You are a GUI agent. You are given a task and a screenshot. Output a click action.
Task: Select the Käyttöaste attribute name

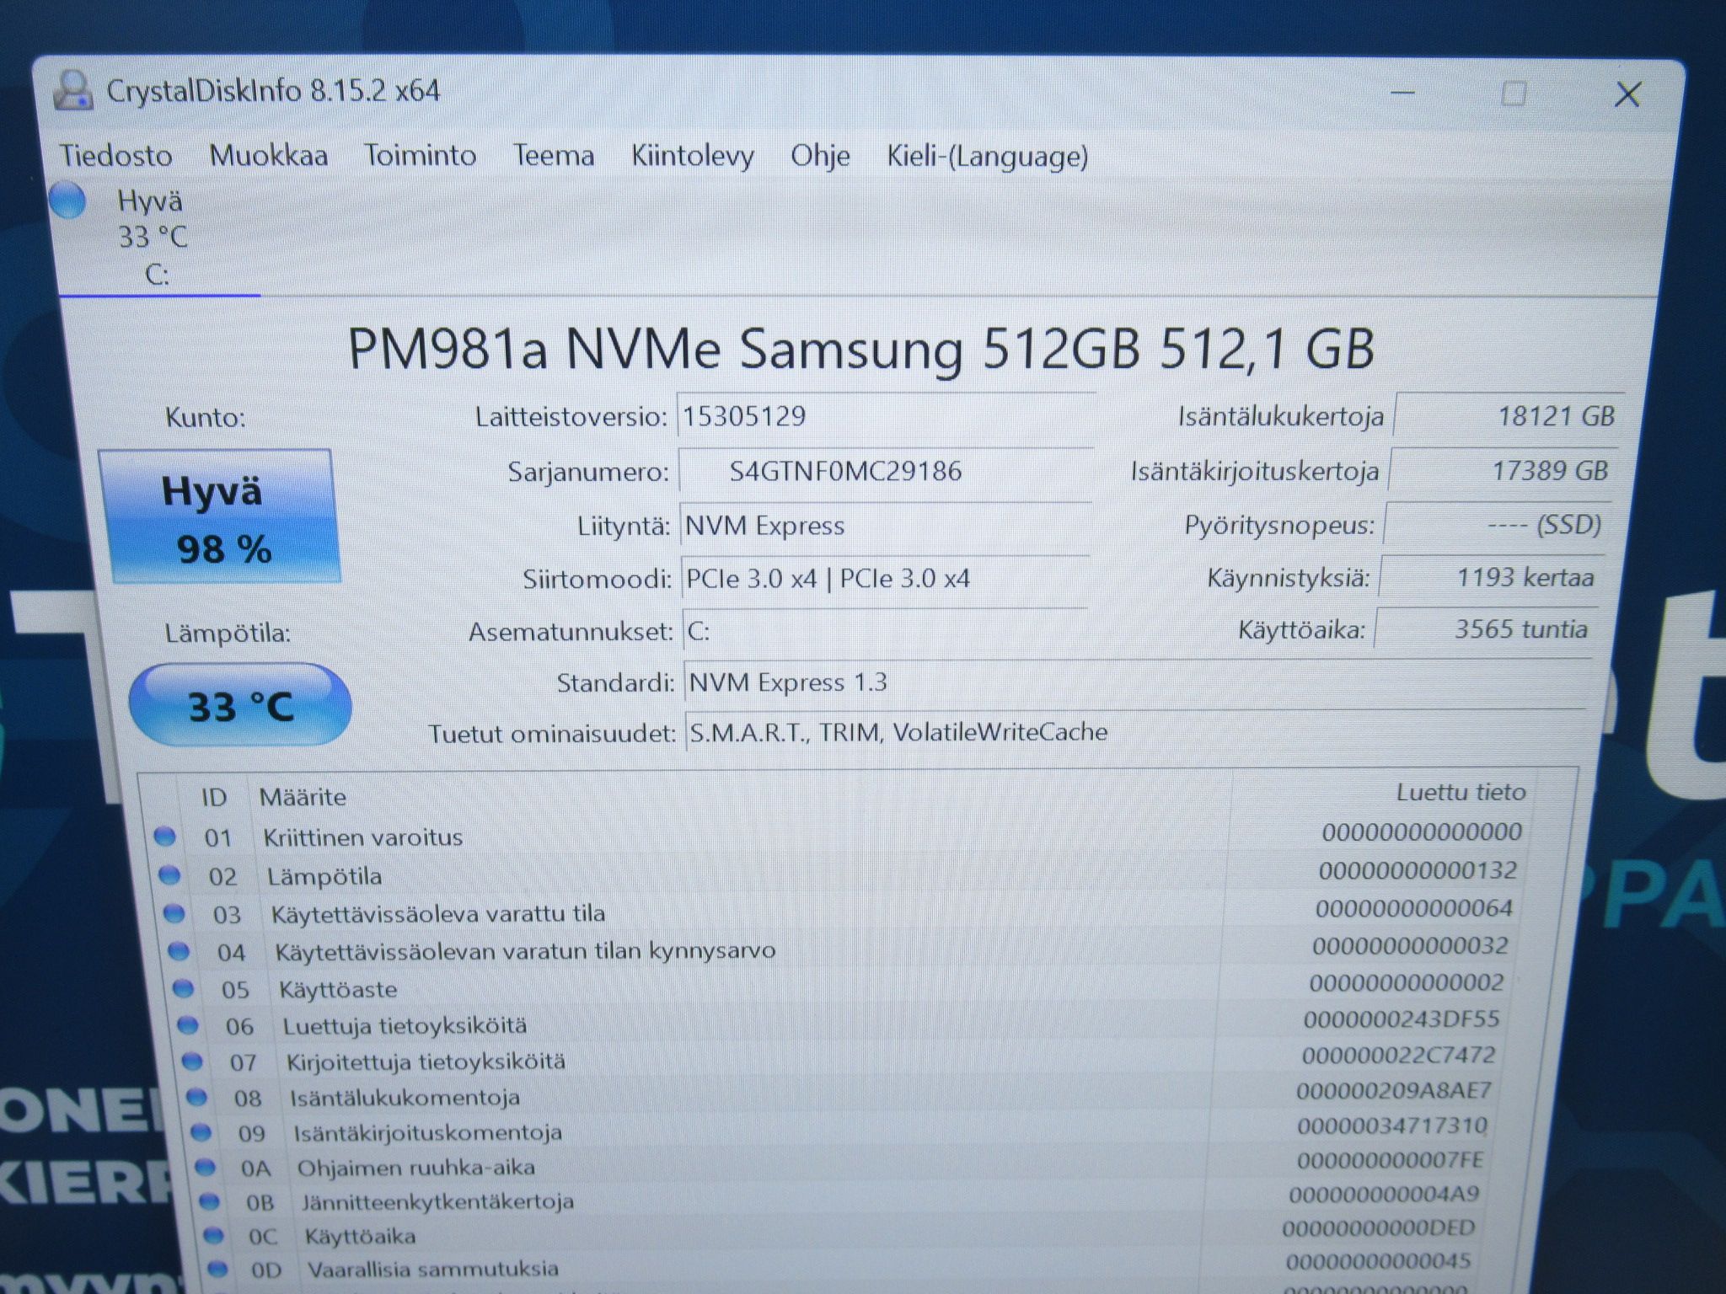338,989
